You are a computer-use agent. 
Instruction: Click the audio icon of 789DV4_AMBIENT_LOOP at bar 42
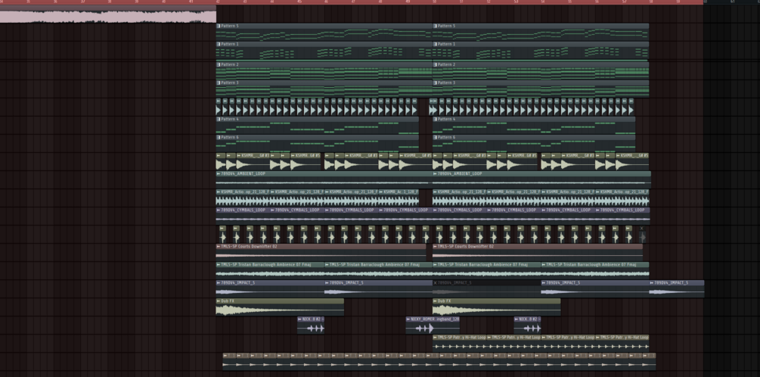pos(219,173)
